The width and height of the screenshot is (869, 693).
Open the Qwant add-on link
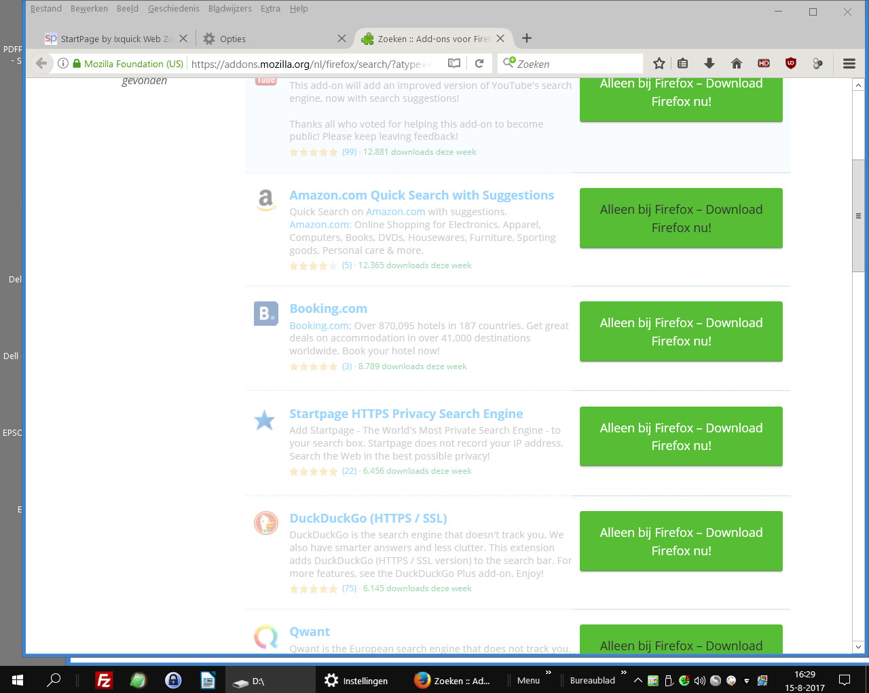(310, 632)
